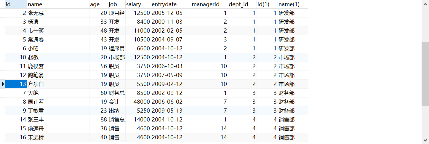This screenshot has height=144, width=429.
Task: Select the name column header
Action: coord(58,4)
